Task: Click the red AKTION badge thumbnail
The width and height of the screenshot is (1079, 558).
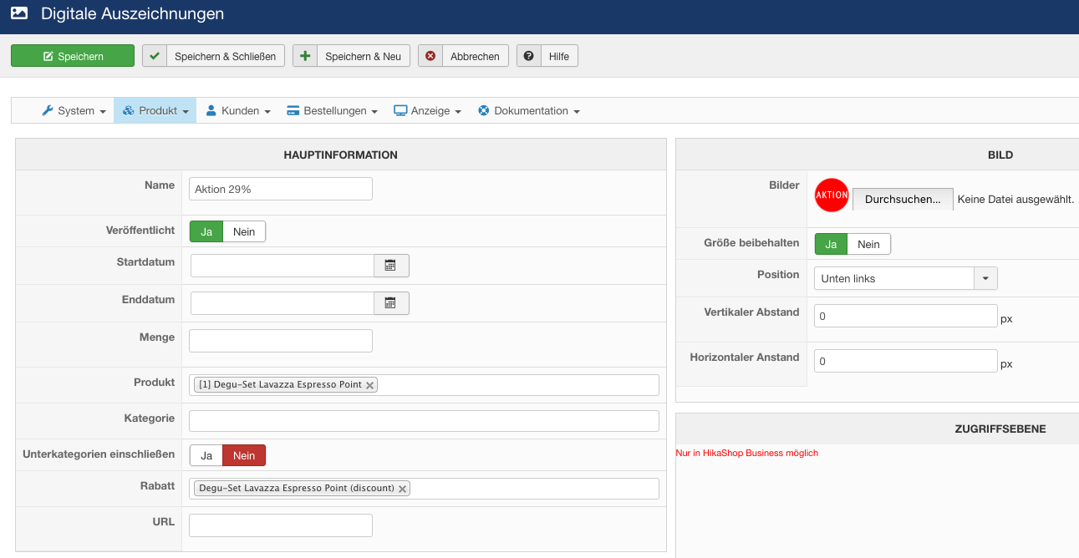Action: [832, 195]
